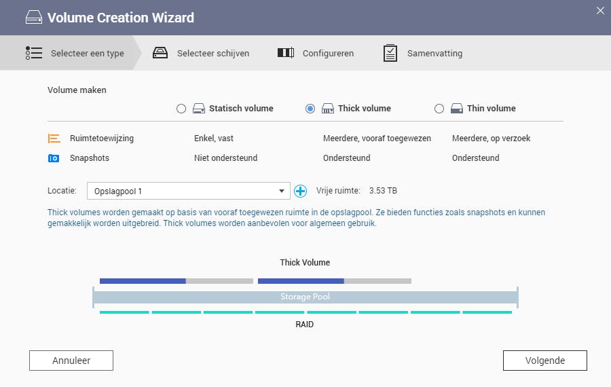This screenshot has height=387, width=611.
Task: Click the plus icon to add a storage pool
Action: pyautogui.click(x=301, y=191)
